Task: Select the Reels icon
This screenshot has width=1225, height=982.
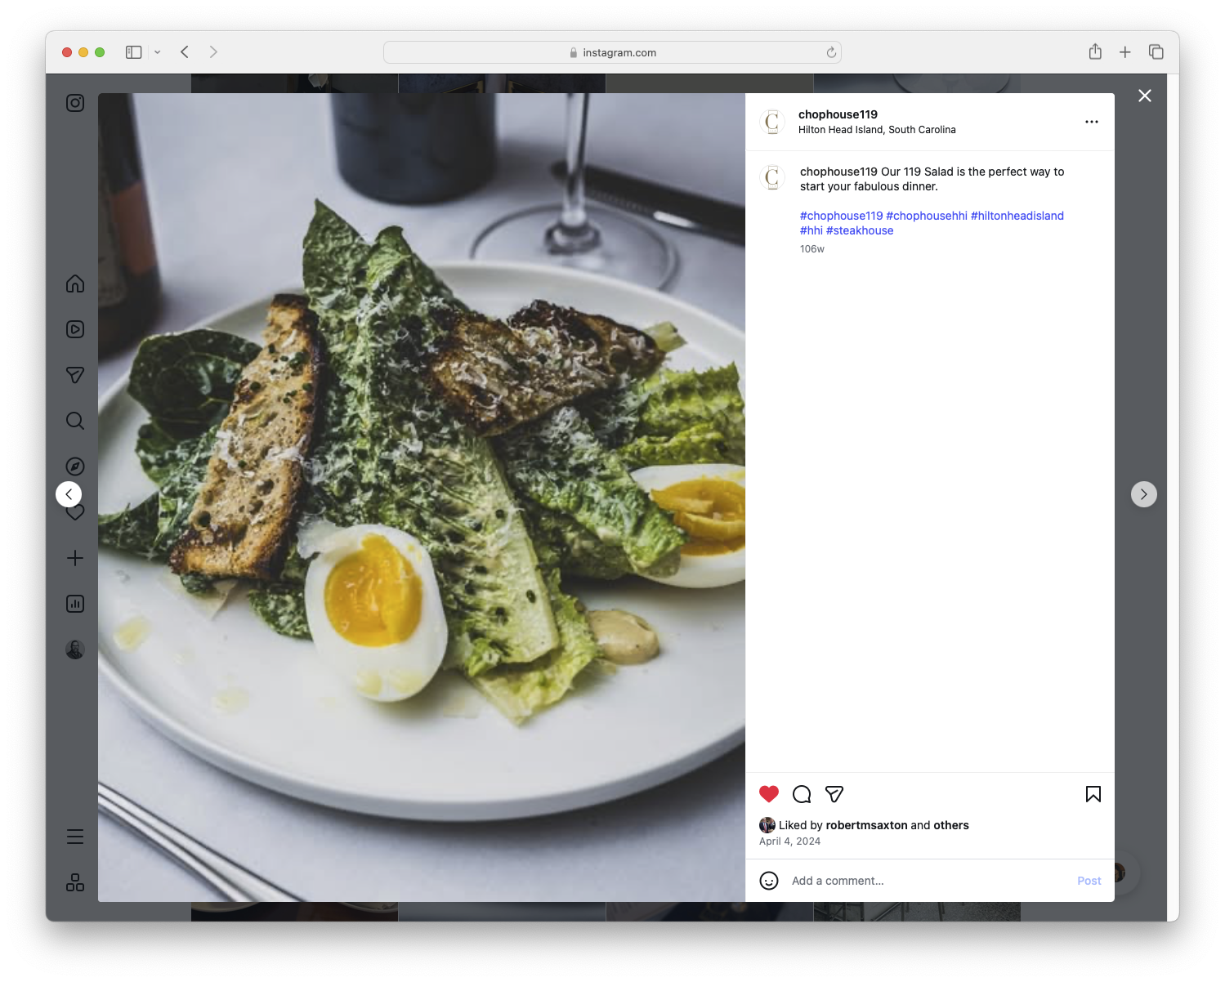Action: [x=74, y=329]
